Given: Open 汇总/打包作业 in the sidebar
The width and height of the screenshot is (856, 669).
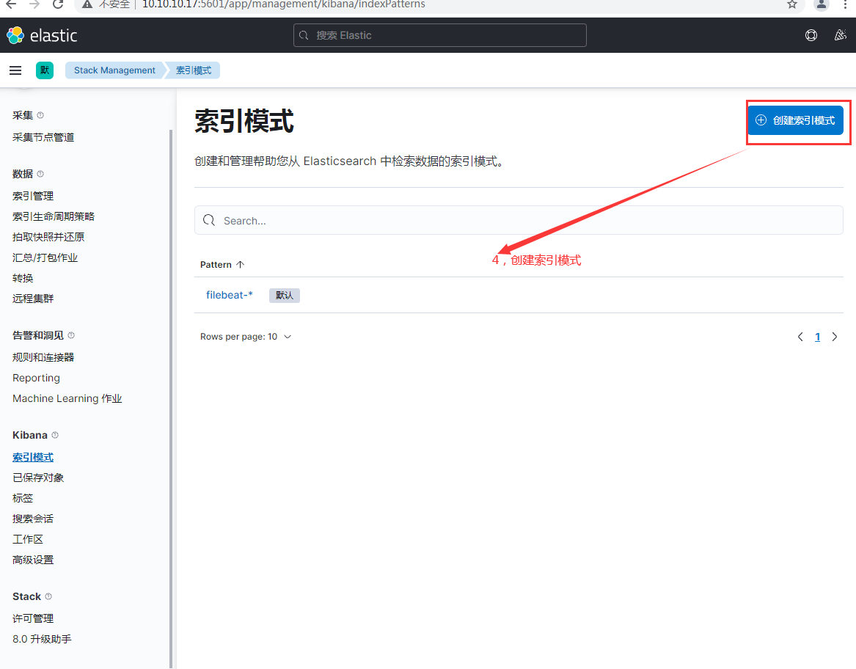Looking at the screenshot, I should [x=45, y=257].
